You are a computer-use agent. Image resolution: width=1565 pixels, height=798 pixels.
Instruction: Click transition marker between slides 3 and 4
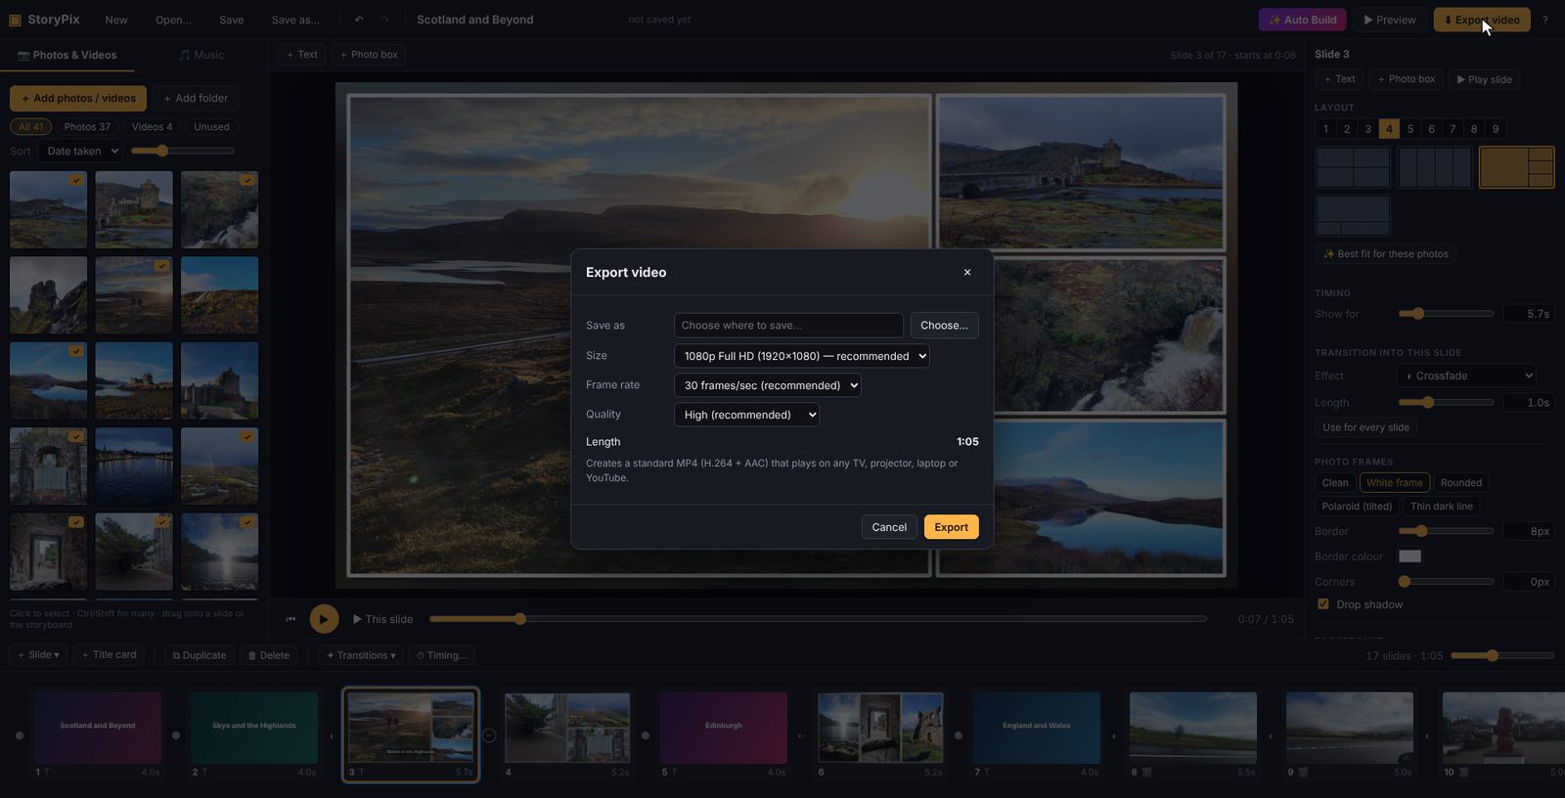click(x=489, y=735)
